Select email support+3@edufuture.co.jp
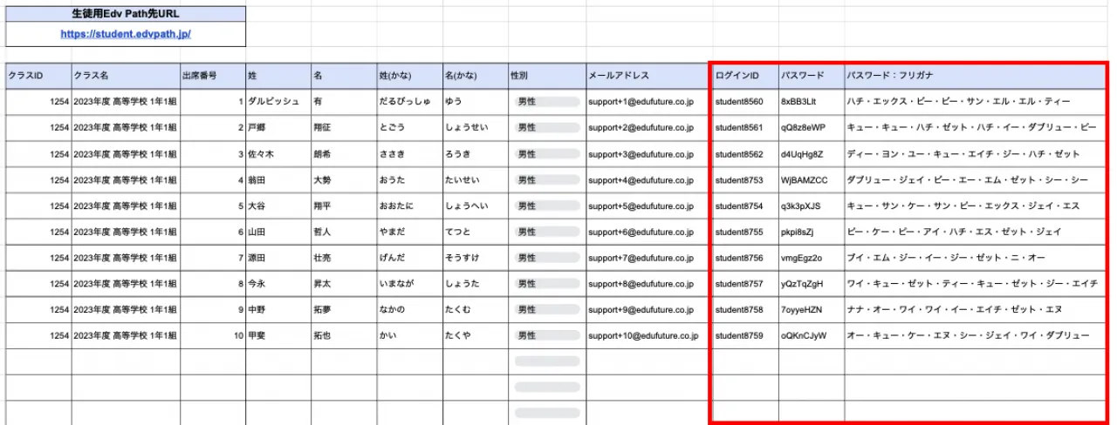This screenshot has height=425, width=1117. [649, 154]
